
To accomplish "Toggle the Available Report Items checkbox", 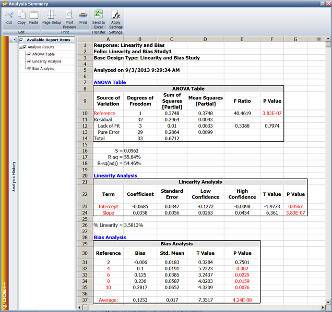I will tap(21, 40).
